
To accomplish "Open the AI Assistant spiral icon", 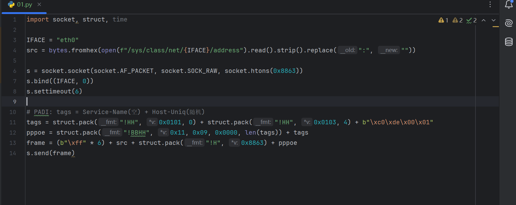I will [x=509, y=23].
